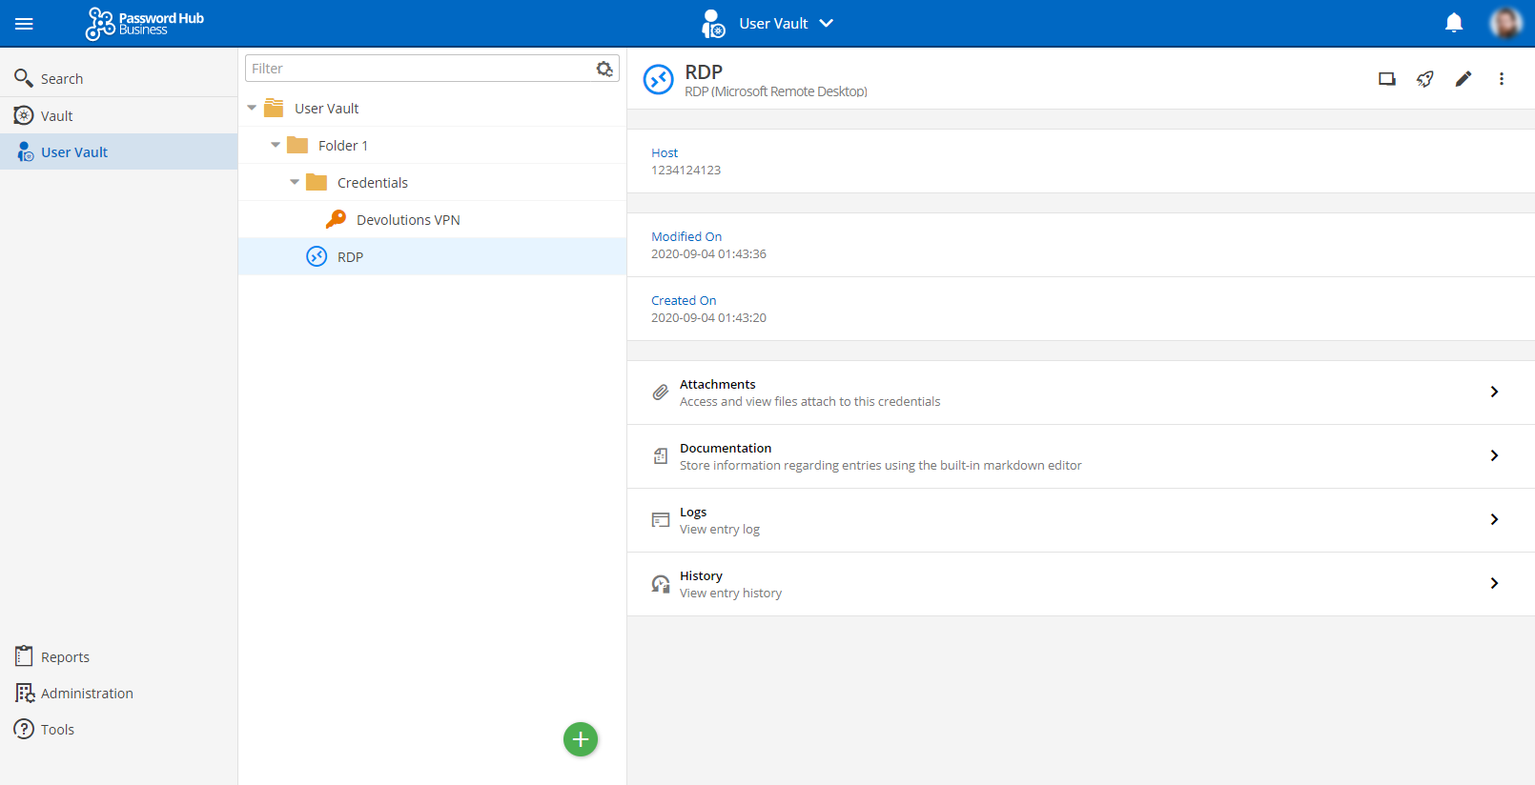Image resolution: width=1535 pixels, height=785 pixels.
Task: Select the Devolutions VPN entry
Action: (x=432, y=219)
